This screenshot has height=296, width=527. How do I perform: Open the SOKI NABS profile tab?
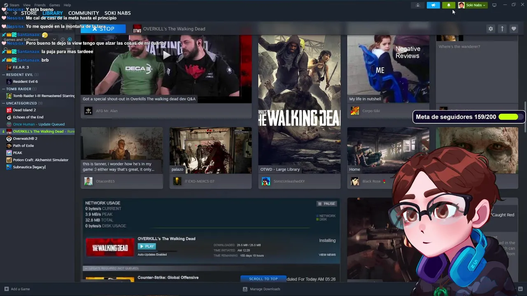click(117, 13)
